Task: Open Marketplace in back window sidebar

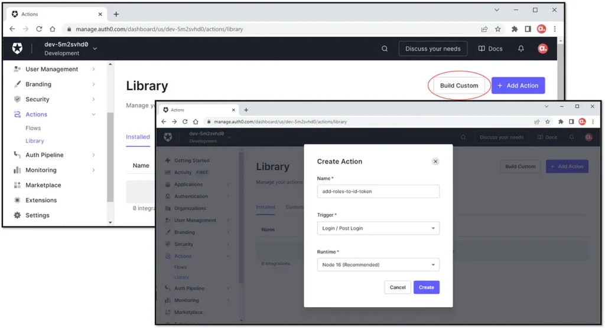Action: pos(43,185)
